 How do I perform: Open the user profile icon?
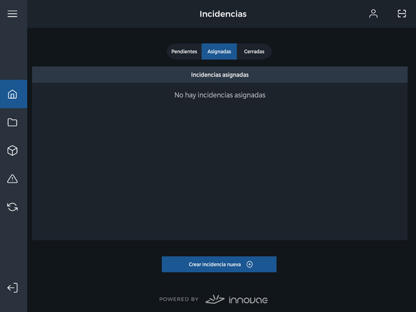373,14
